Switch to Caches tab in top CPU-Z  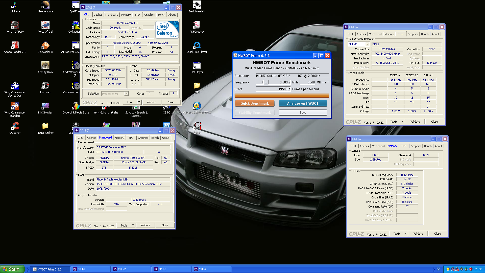[x=98, y=15]
